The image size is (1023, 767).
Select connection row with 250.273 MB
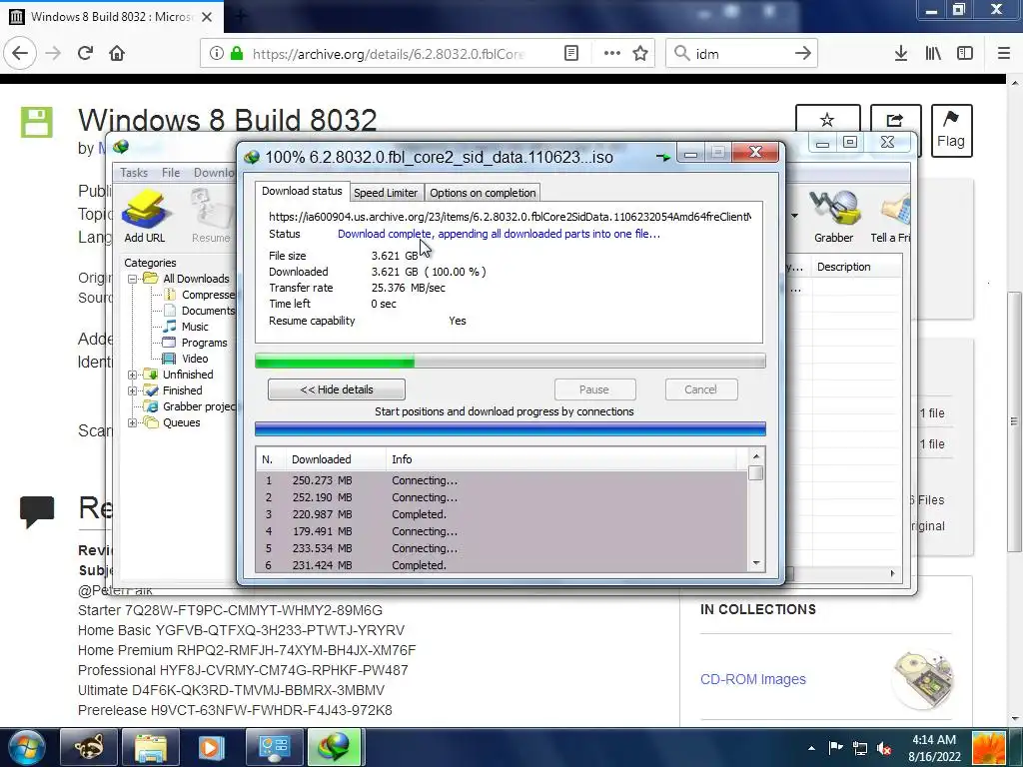click(502, 480)
